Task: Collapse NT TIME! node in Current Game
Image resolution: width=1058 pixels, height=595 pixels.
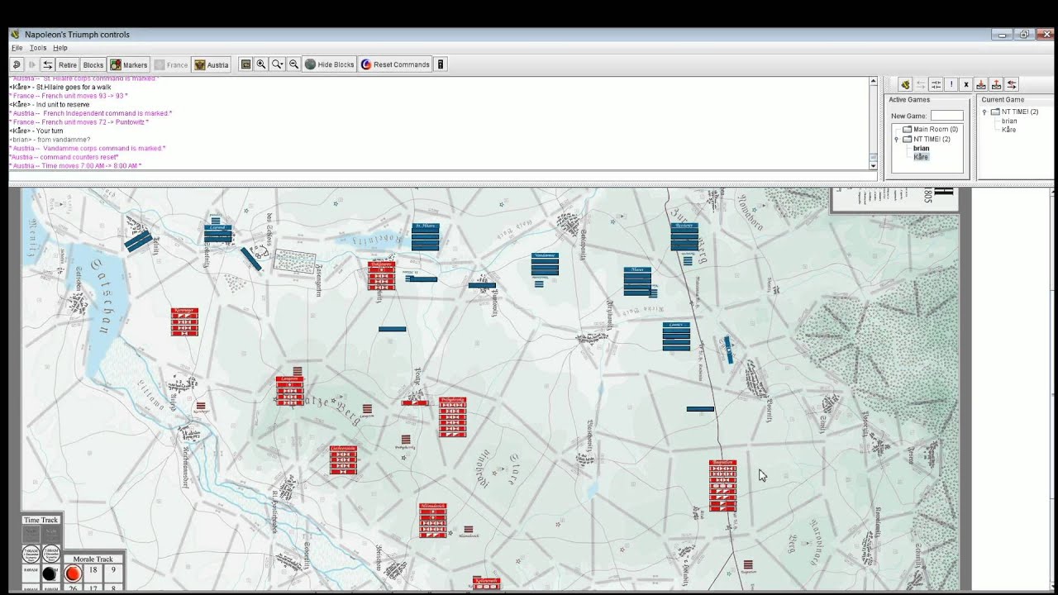Action: tap(984, 112)
